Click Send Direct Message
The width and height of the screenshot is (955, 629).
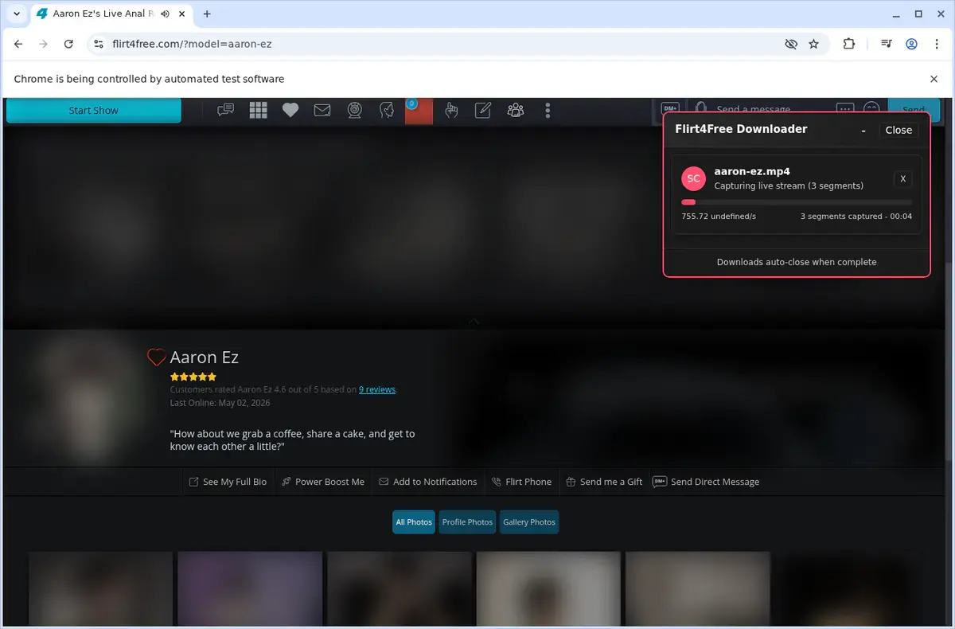(706, 482)
